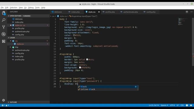Image resolution: width=194 pixels, height=109 pixels.
Task: Click the css breadcrumb segment
Action: pos(53,16)
